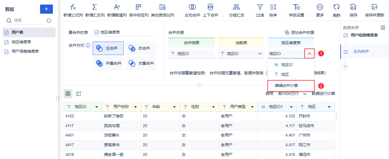Select 用户信息维度表 in the data list
The height and width of the screenshot is (159, 389).
[25, 52]
